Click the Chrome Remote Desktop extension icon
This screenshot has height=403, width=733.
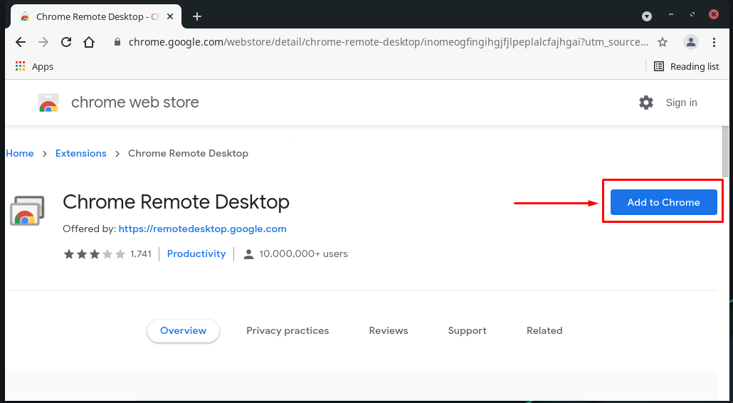point(27,210)
